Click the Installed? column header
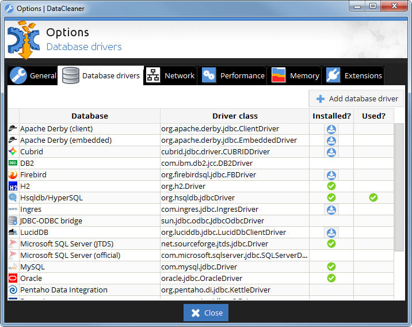The image size is (412, 327). click(331, 116)
